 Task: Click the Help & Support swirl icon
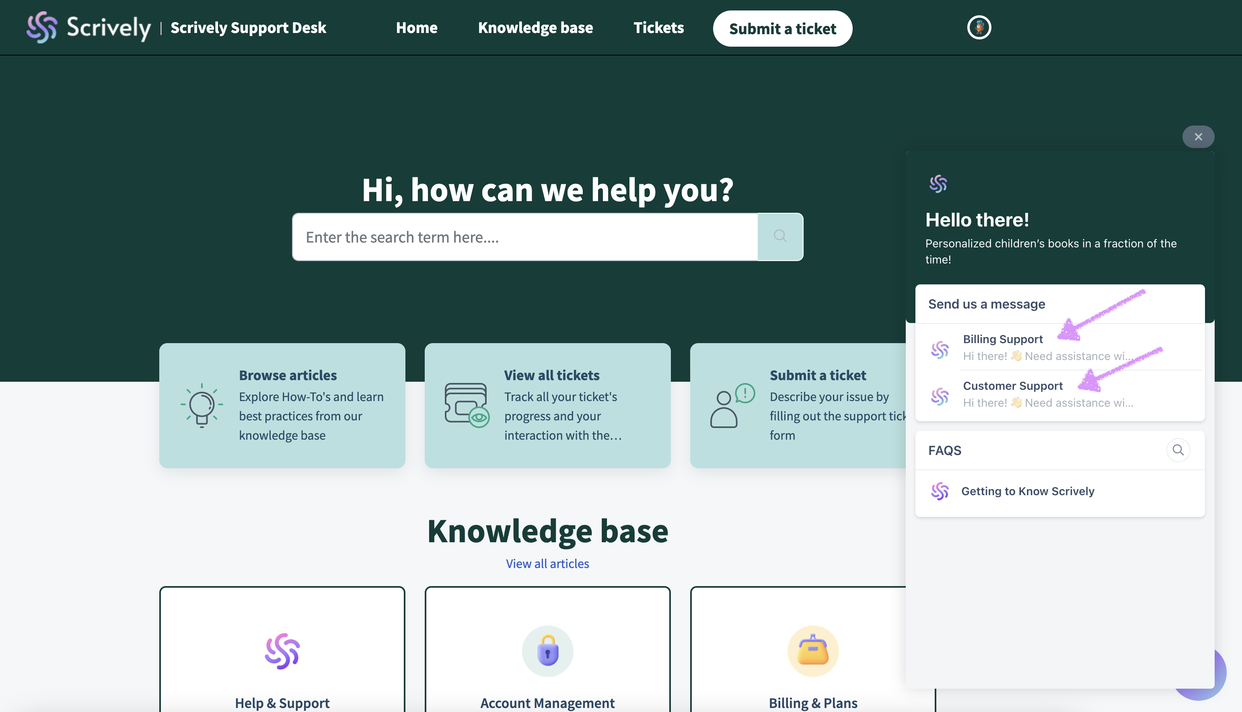click(282, 651)
